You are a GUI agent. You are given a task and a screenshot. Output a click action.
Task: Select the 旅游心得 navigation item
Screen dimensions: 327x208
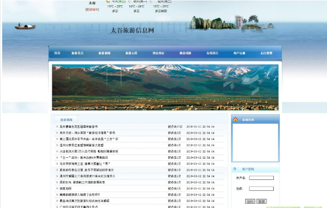pyautogui.click(x=131, y=53)
